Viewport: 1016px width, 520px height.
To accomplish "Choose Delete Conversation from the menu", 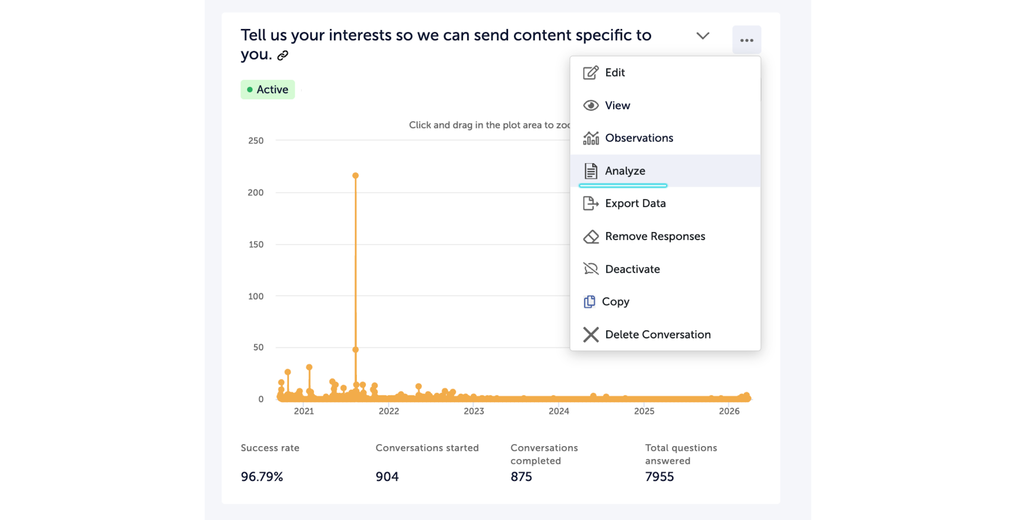I will pyautogui.click(x=658, y=335).
